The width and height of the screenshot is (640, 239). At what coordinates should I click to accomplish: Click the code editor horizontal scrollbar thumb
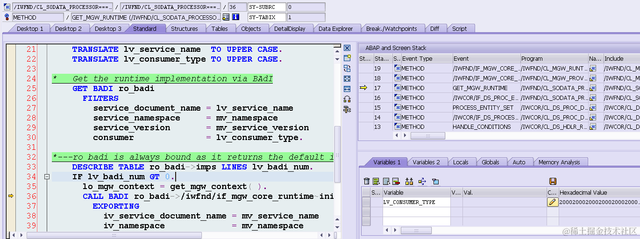(114, 235)
